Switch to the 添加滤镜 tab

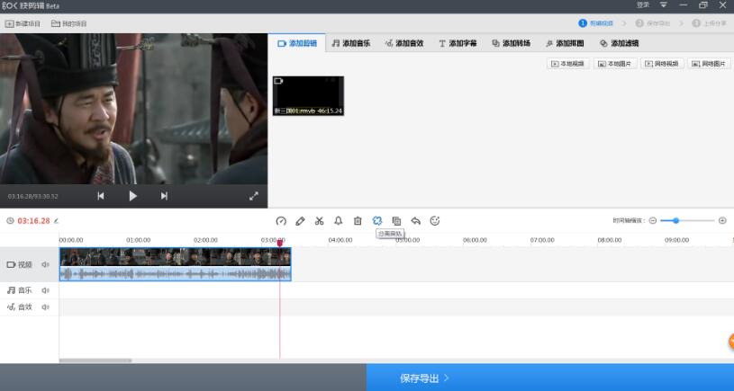pos(619,43)
